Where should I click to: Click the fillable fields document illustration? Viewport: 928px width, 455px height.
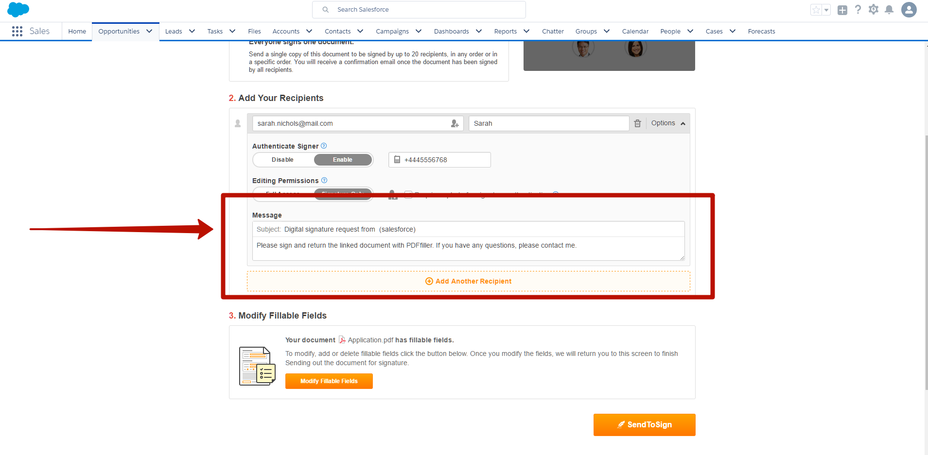point(257,366)
